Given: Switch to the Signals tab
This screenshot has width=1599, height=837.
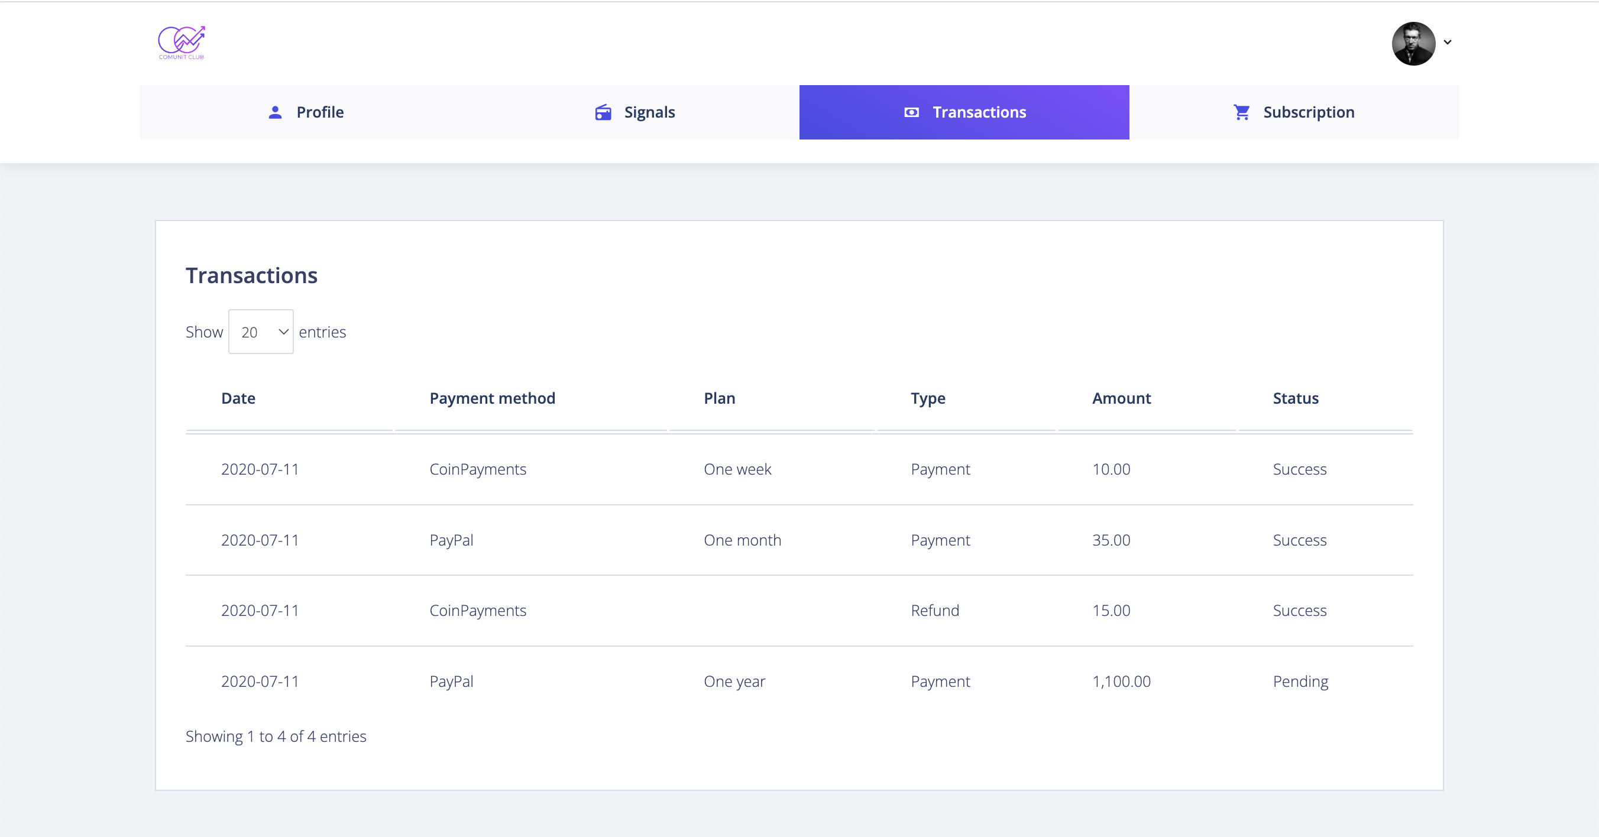Looking at the screenshot, I should [x=635, y=112].
